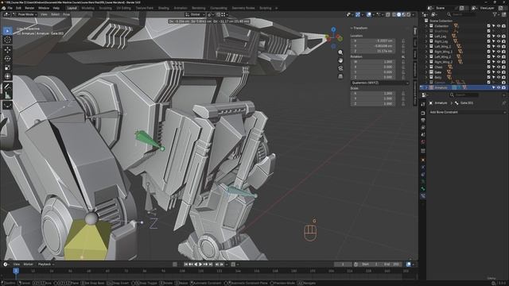Open the viewport Select menu
The image size is (509, 286).
pos(55,14)
